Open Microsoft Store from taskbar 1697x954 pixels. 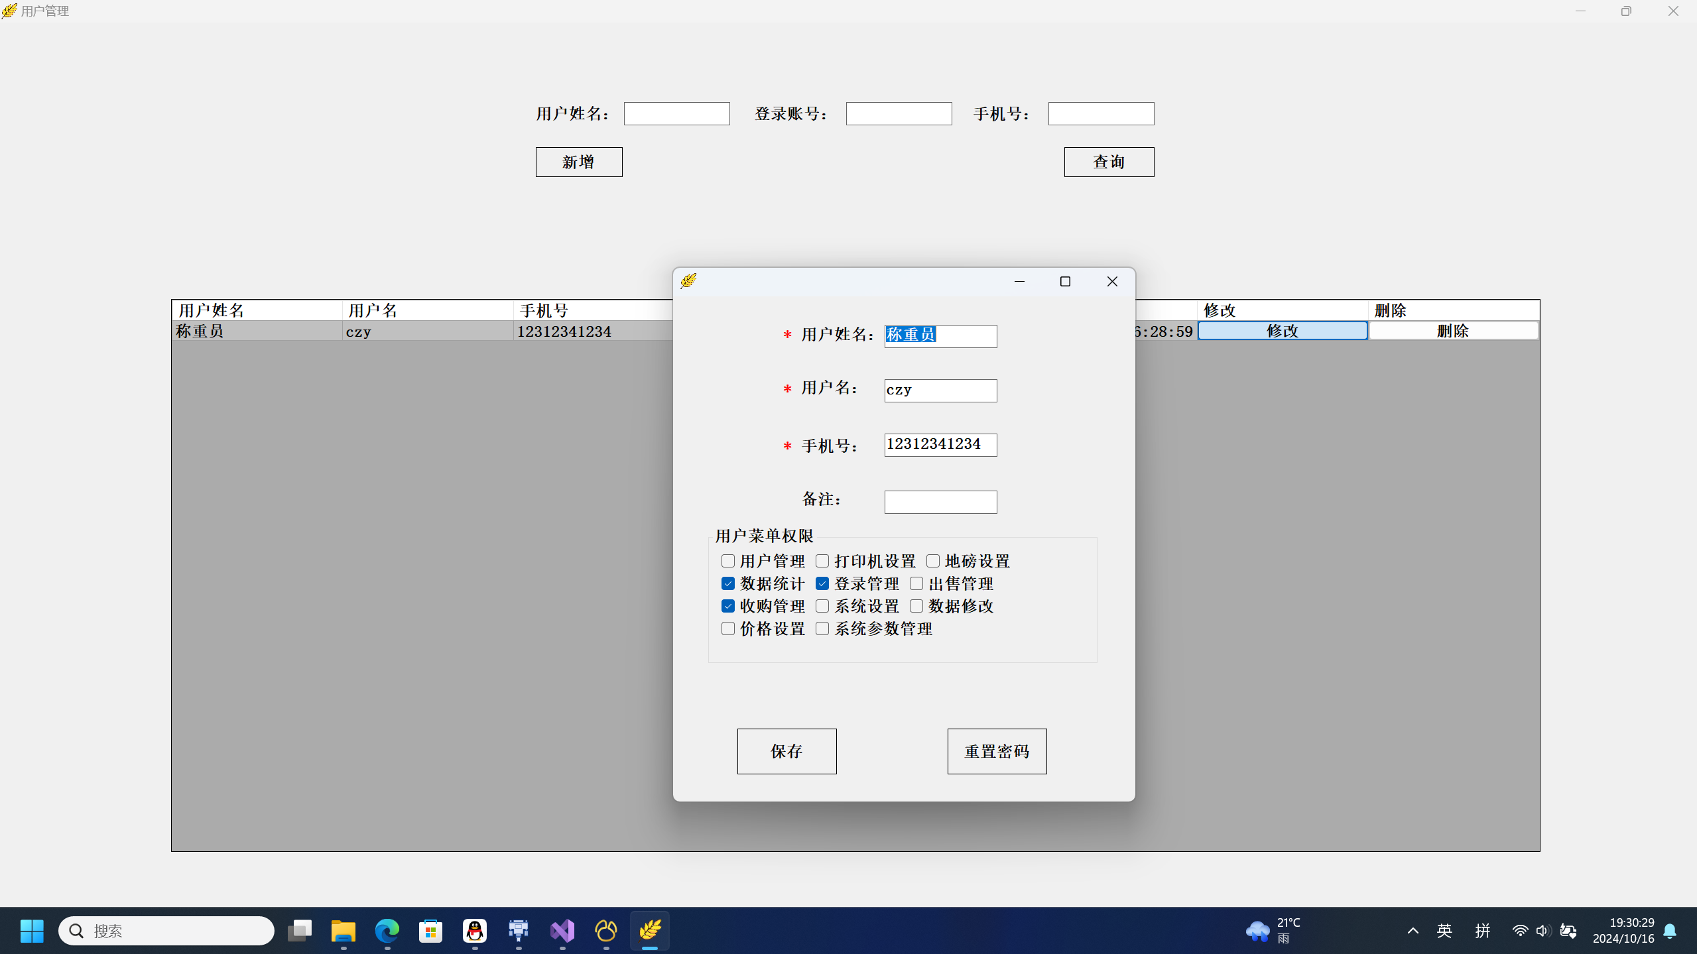431,931
